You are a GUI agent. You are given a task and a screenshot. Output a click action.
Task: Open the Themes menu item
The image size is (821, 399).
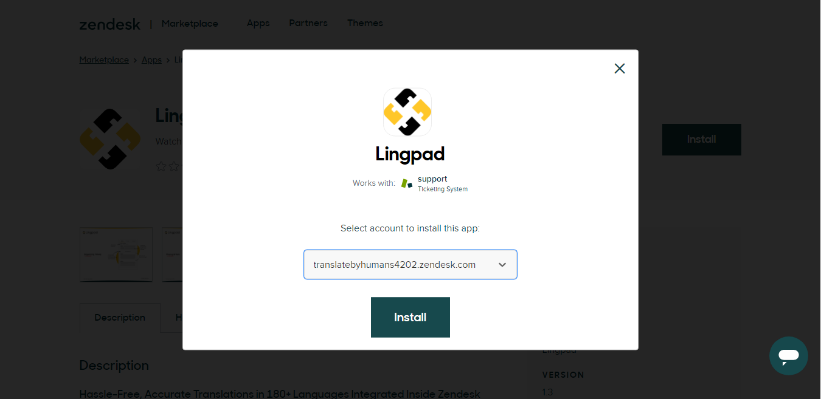click(365, 23)
